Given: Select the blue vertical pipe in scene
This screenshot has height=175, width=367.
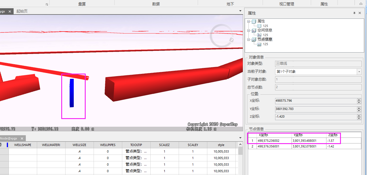Looking at the screenshot, I should click(72, 93).
